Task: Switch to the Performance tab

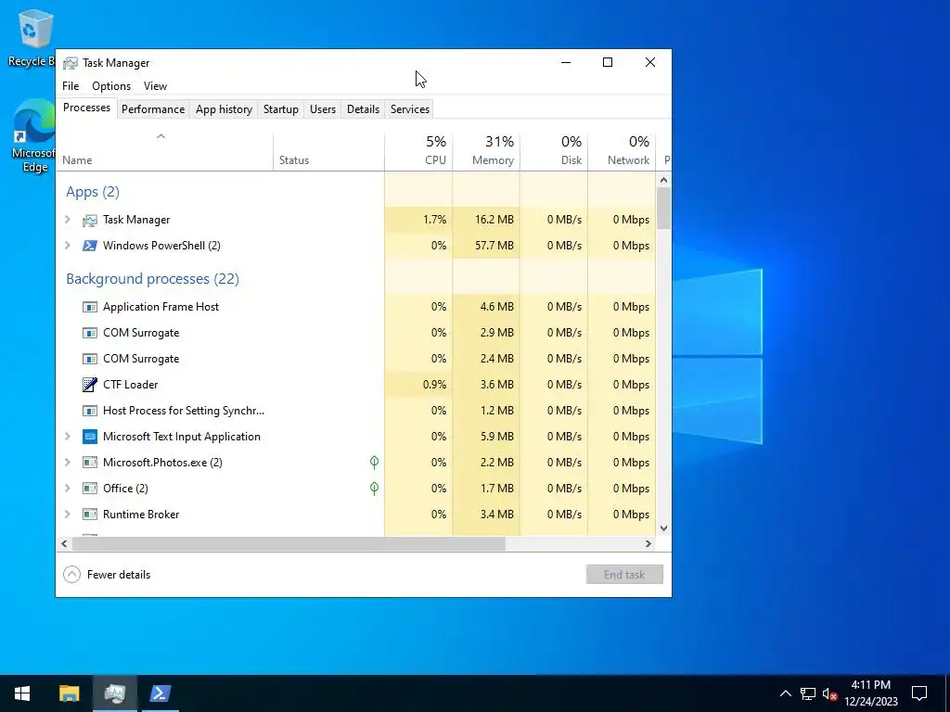Action: click(x=153, y=109)
